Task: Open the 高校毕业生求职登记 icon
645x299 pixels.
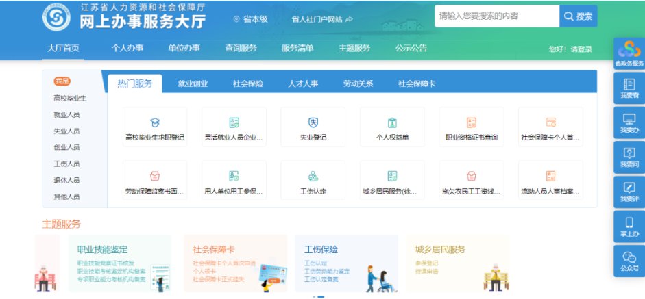Action: coord(155,123)
